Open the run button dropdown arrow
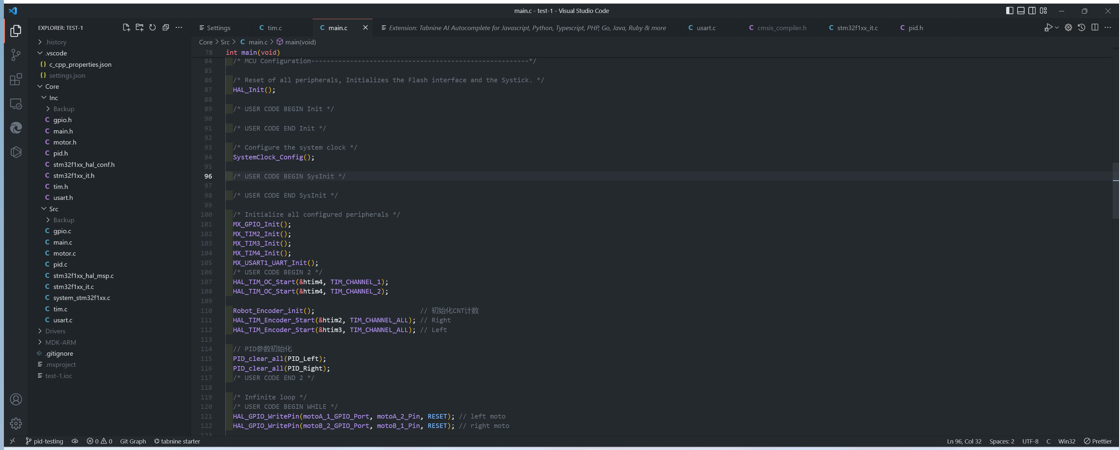 click(x=1057, y=27)
